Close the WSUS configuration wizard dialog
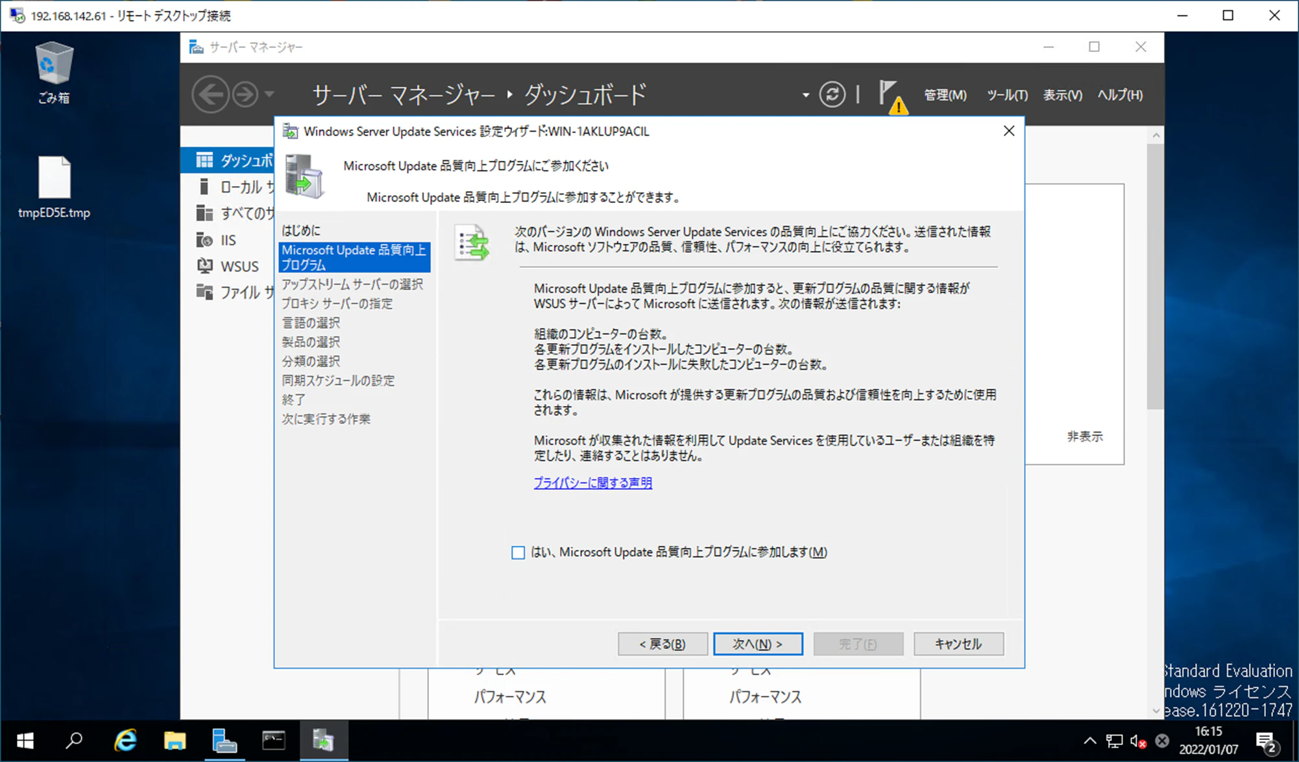 point(1009,131)
